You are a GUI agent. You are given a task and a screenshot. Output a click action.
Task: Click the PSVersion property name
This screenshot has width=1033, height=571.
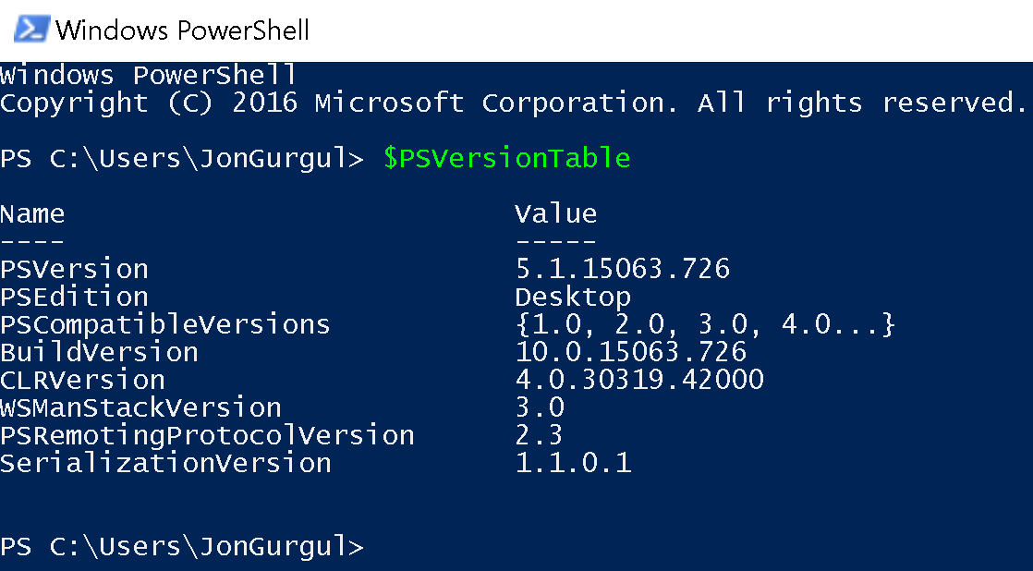75,269
